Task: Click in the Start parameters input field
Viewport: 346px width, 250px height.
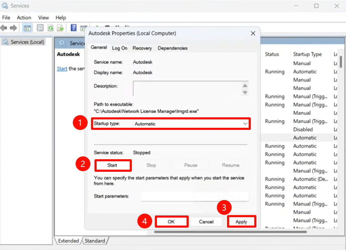Action: coord(195,196)
